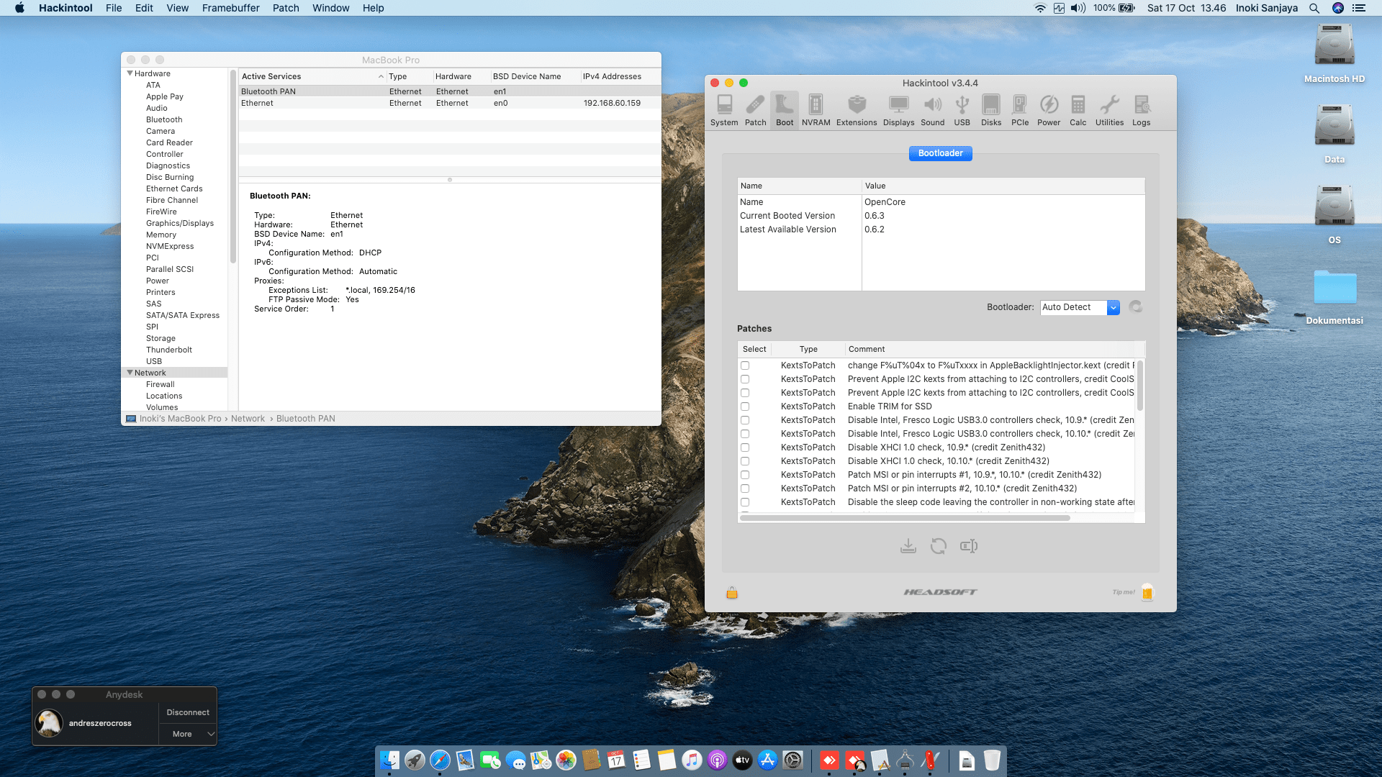The image size is (1382, 777).
Task: Click the lock icon in Hackintool
Action: 732,592
